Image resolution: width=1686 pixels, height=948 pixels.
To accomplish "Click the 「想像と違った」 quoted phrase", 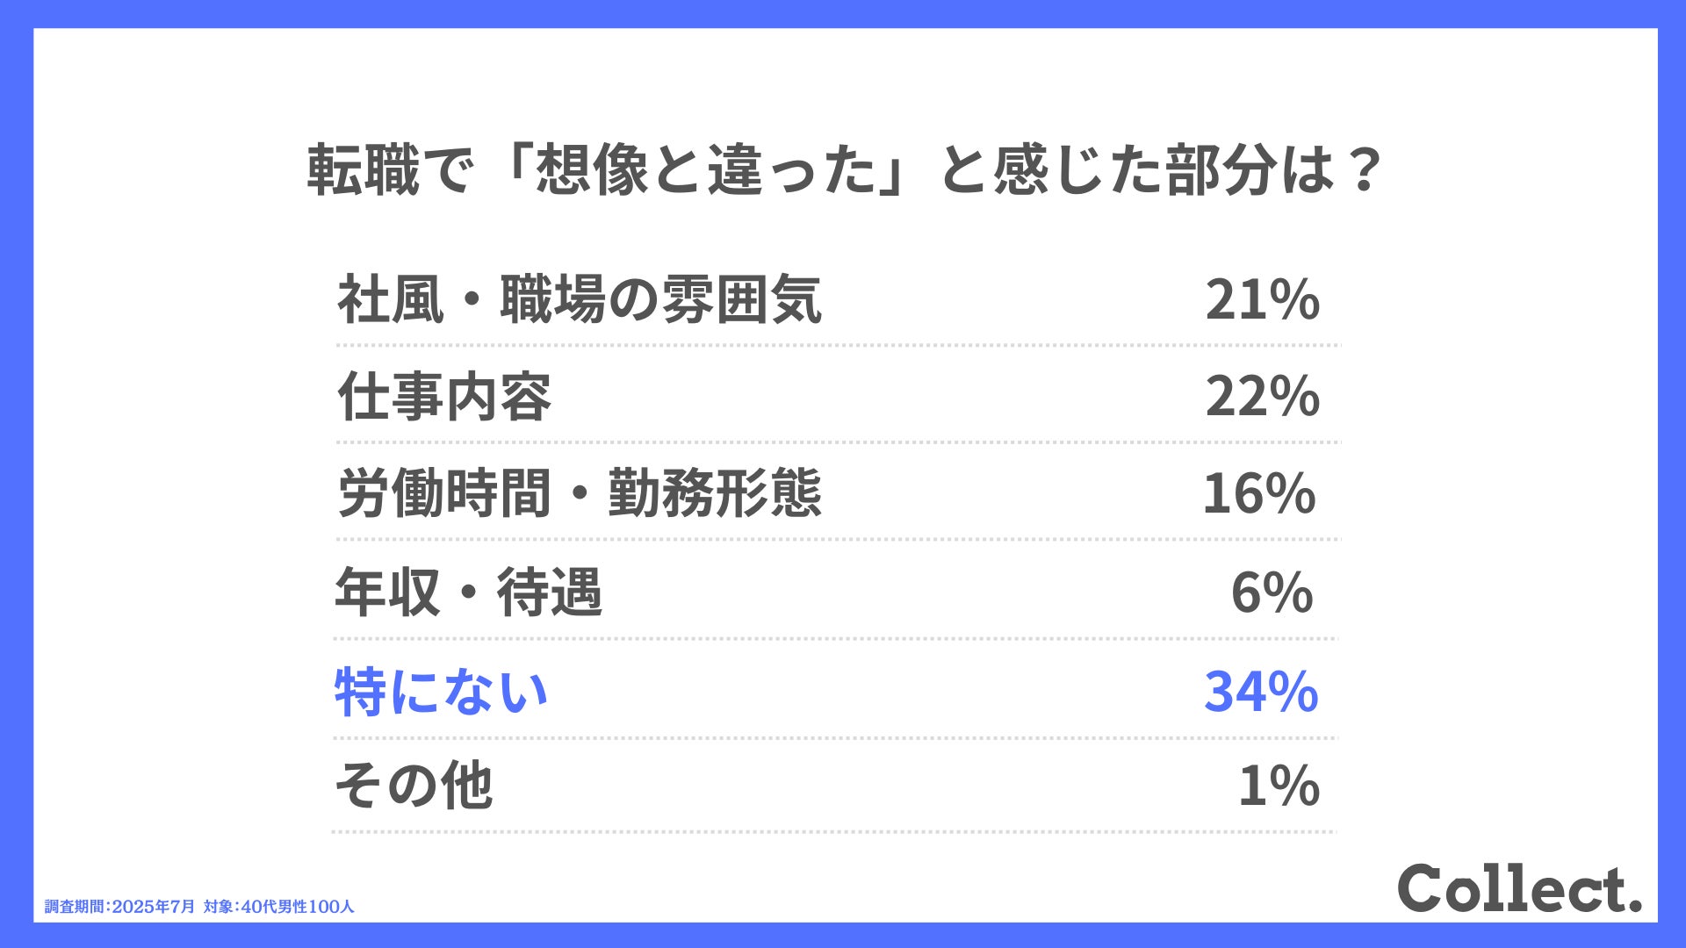I will click(705, 169).
